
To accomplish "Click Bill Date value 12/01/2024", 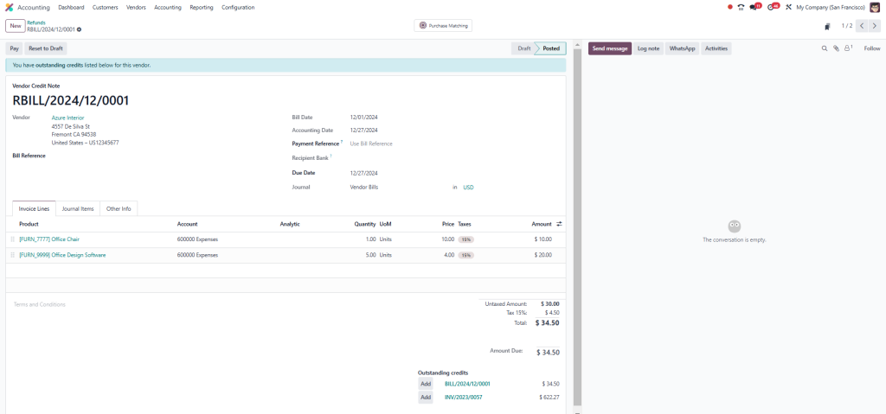I will 364,118.
